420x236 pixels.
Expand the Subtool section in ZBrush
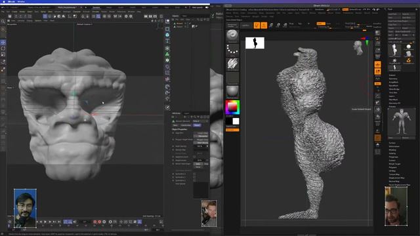pos(392,75)
